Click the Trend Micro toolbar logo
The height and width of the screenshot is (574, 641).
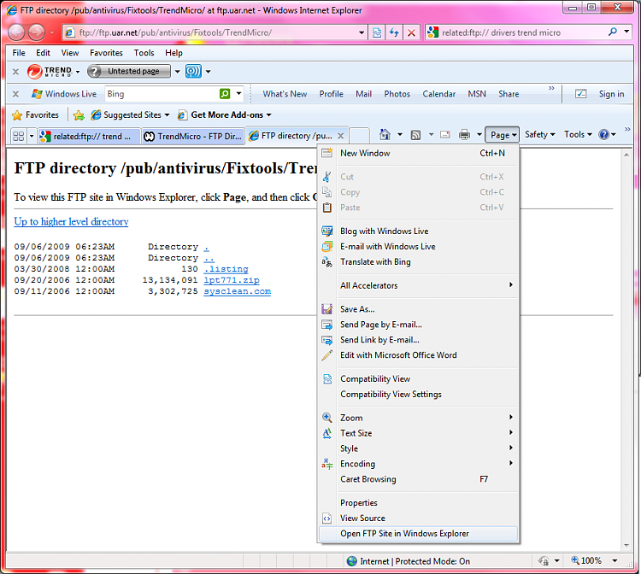(50, 72)
